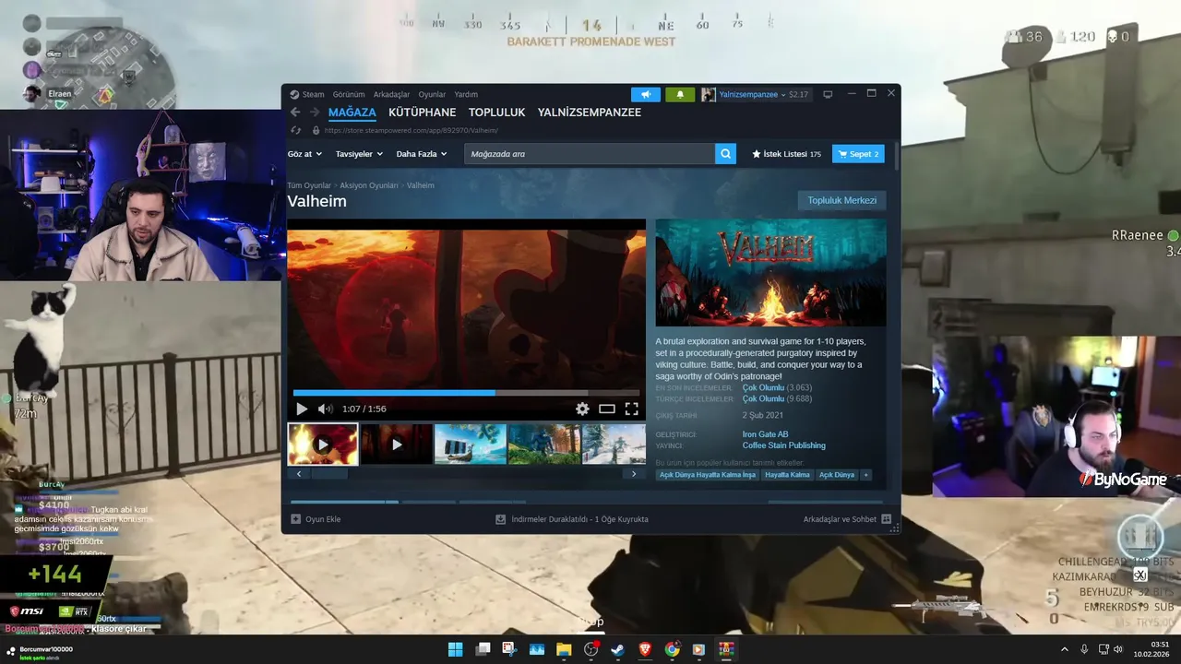Switch to the TOPLULUK tab
The height and width of the screenshot is (664, 1181).
496,113
